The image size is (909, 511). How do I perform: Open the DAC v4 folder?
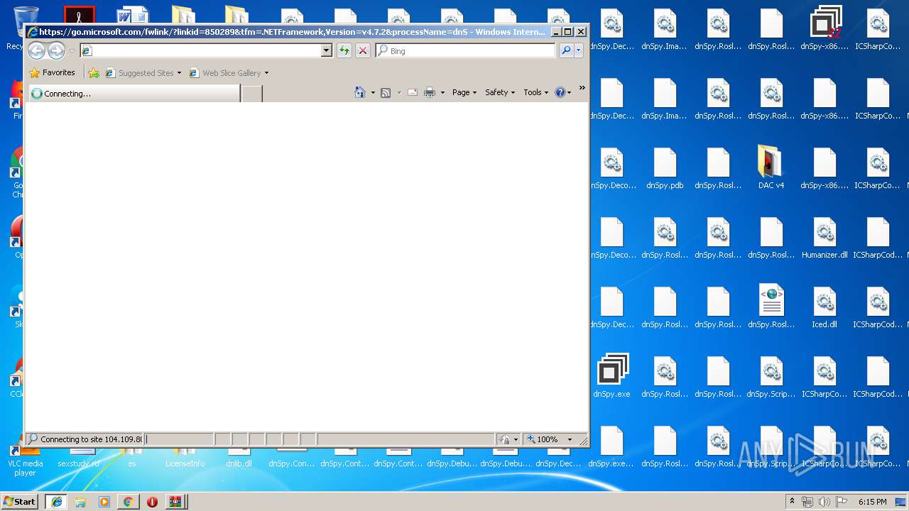tap(771, 167)
